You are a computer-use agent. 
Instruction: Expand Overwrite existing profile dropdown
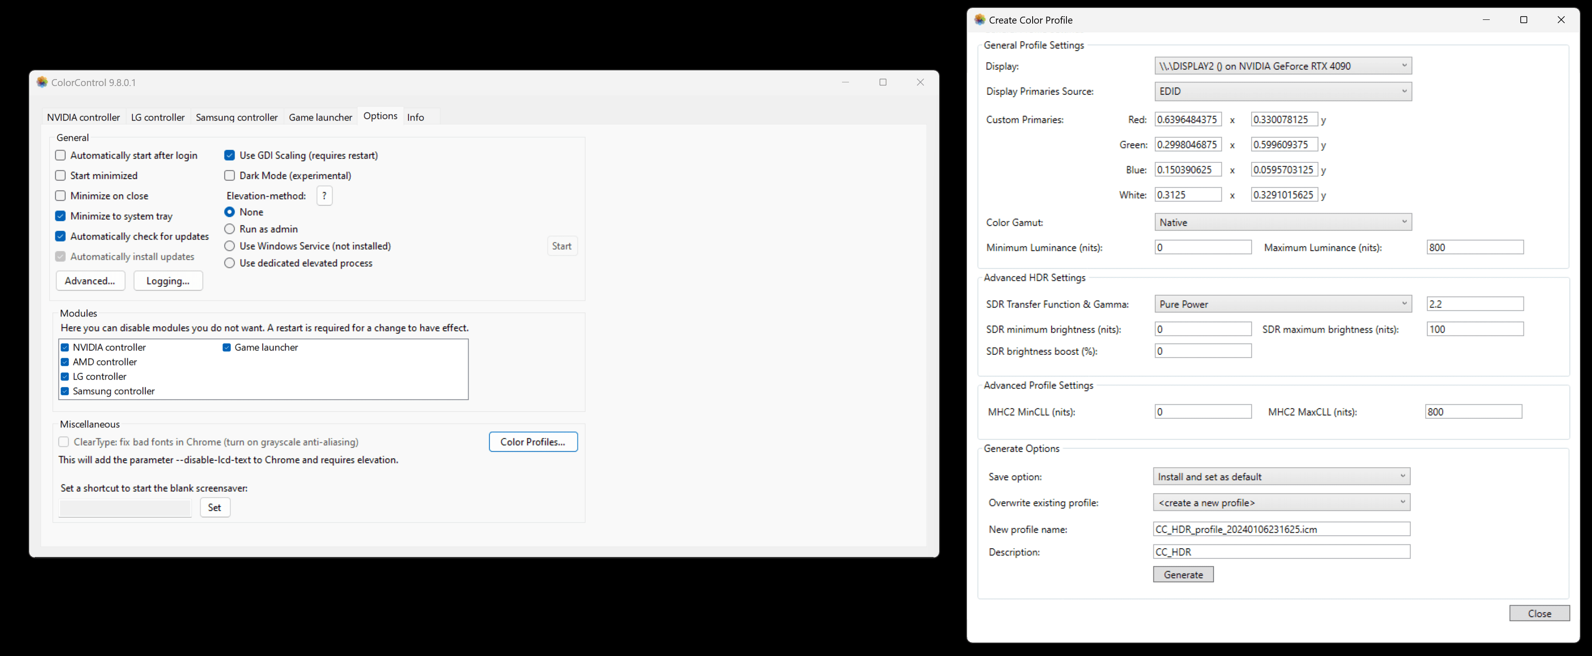click(x=1282, y=503)
